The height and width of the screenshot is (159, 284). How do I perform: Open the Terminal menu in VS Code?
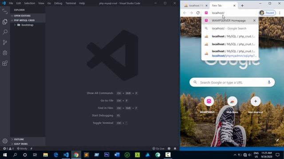pyautogui.click(x=71, y=3)
